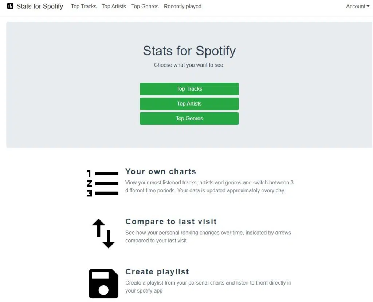Click the compare arrows icon
This screenshot has width=373, height=302.
click(103, 233)
